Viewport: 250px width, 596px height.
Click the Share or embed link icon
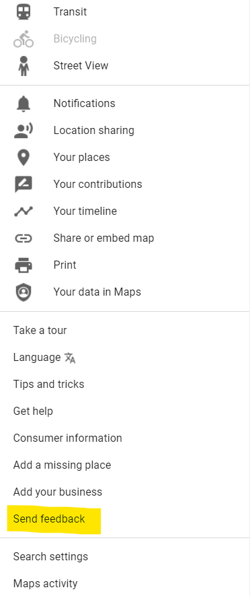point(24,238)
